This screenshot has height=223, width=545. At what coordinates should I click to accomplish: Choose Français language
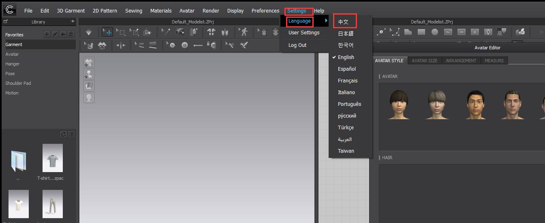click(x=348, y=81)
